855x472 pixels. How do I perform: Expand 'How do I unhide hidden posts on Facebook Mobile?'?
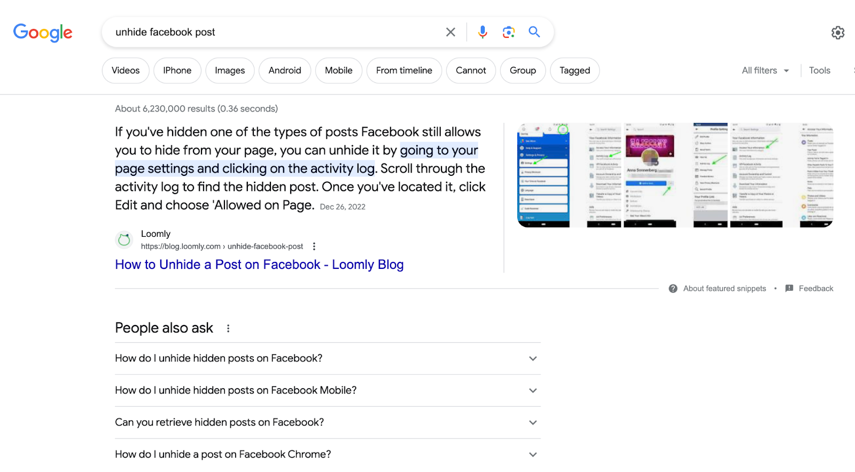328,391
